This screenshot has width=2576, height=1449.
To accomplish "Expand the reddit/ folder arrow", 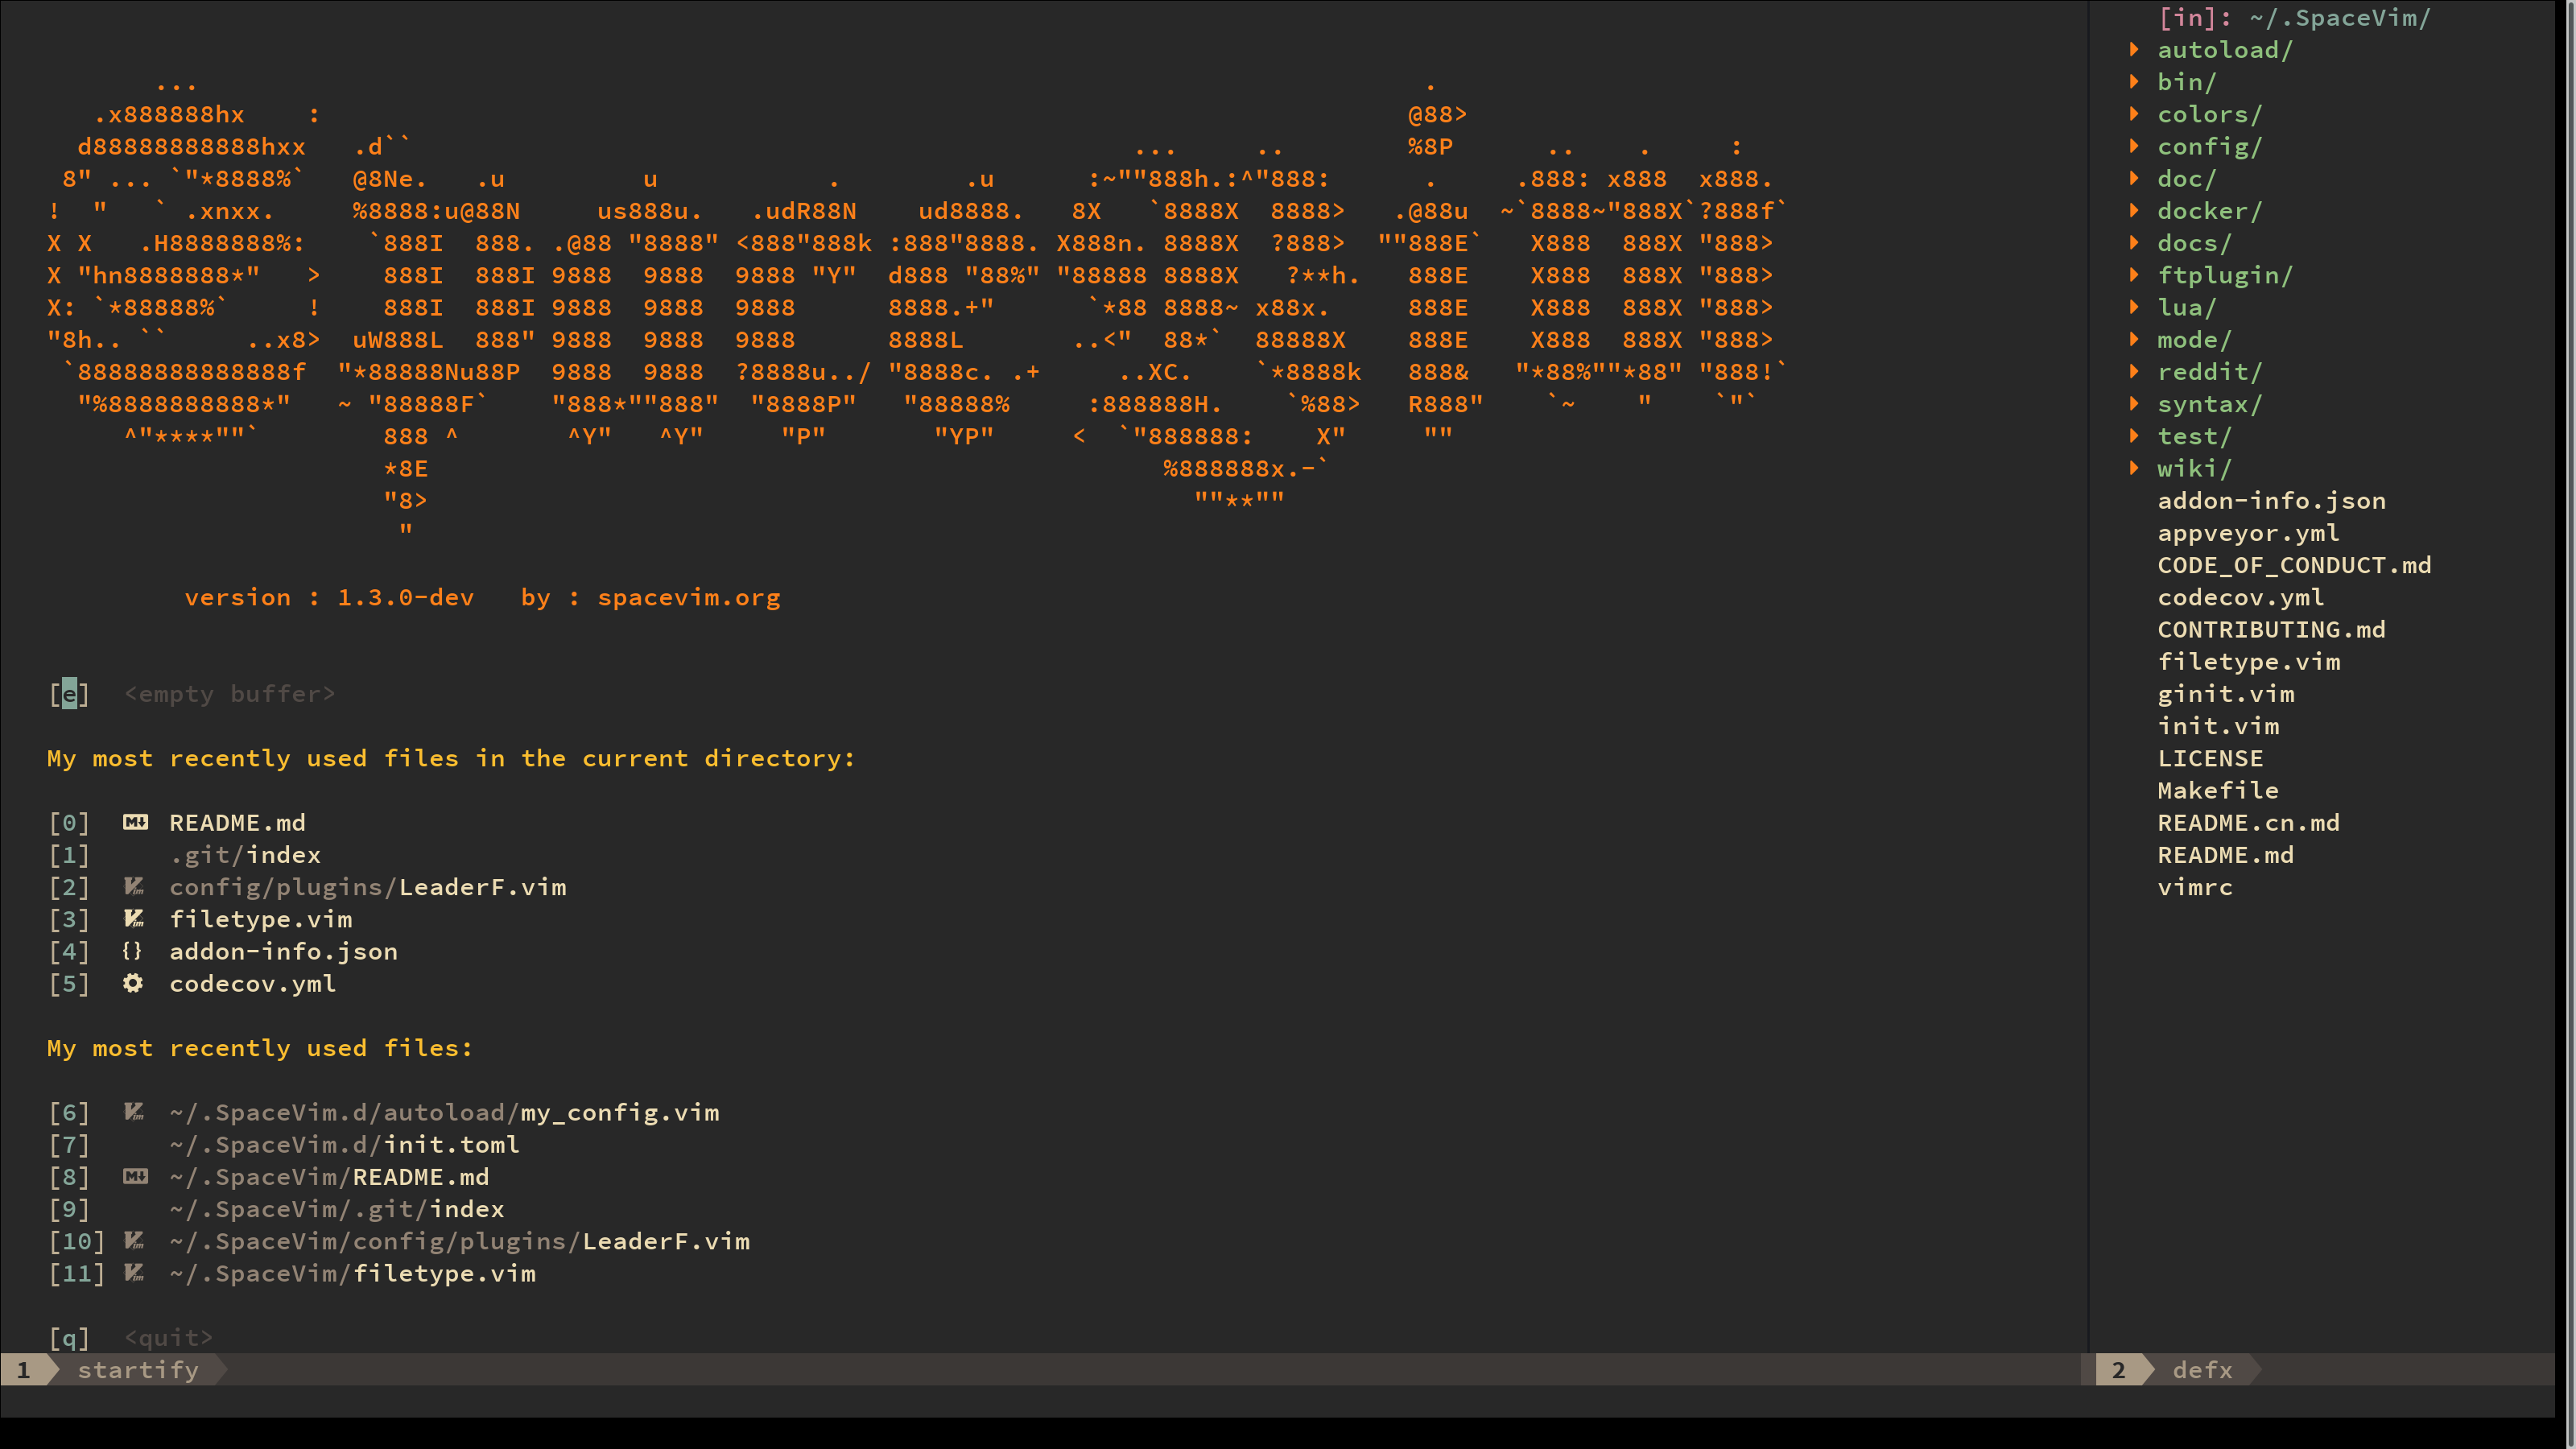I will [2134, 371].
